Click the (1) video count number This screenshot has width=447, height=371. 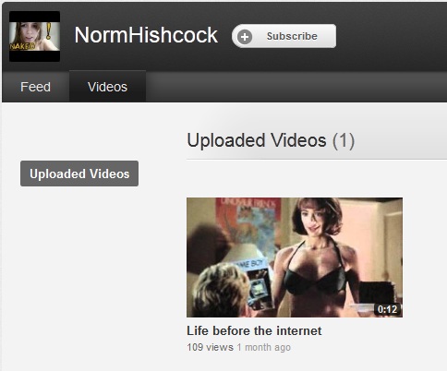pyautogui.click(x=344, y=141)
